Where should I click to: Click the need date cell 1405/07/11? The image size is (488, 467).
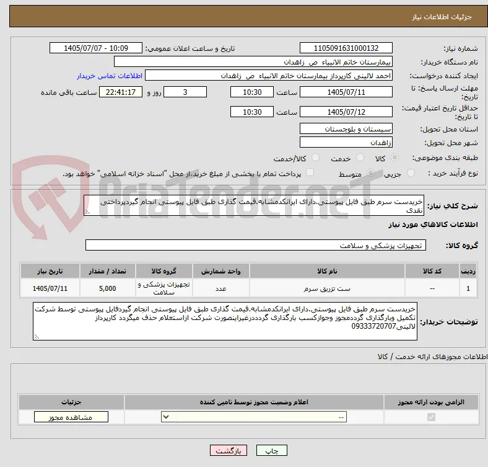pyautogui.click(x=50, y=288)
